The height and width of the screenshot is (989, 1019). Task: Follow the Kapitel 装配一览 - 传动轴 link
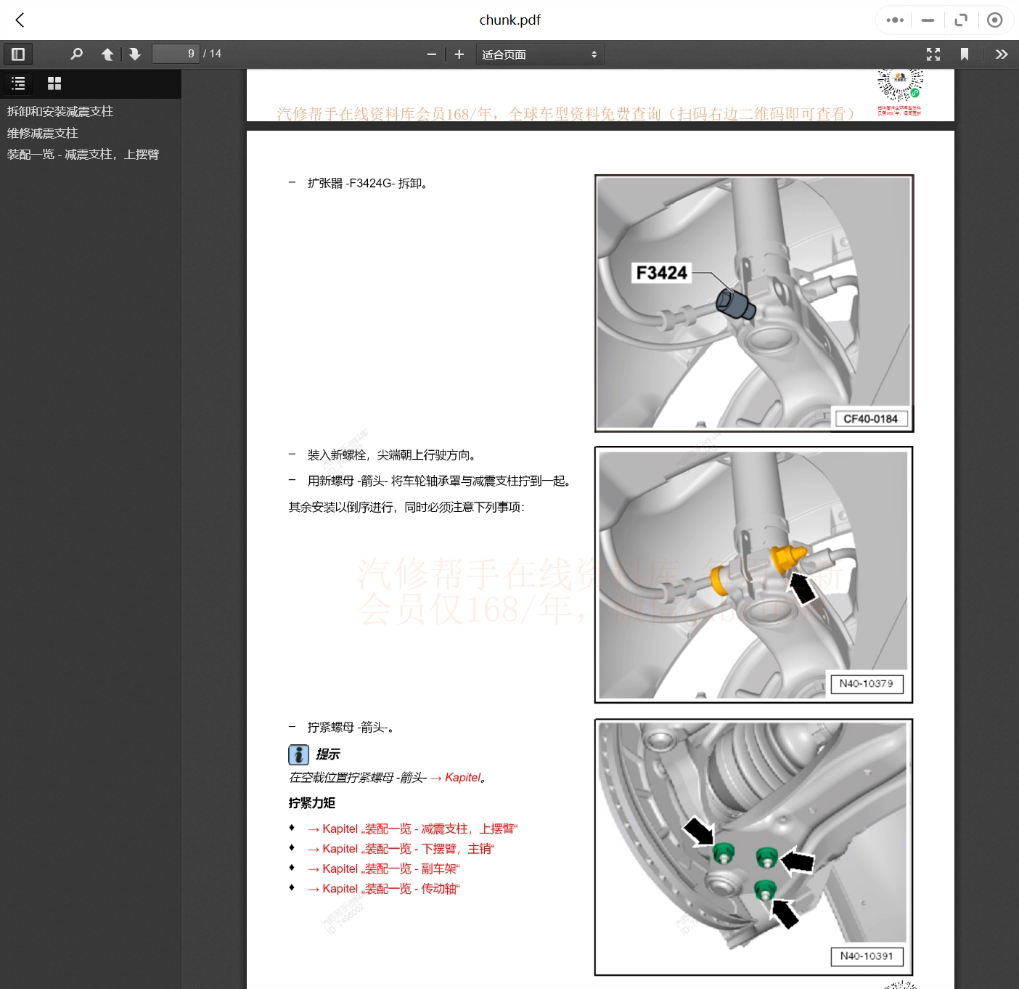tap(383, 888)
